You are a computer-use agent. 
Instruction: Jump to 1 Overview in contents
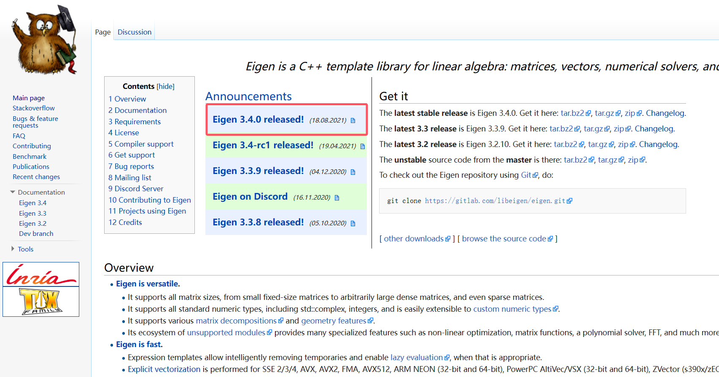tap(127, 99)
